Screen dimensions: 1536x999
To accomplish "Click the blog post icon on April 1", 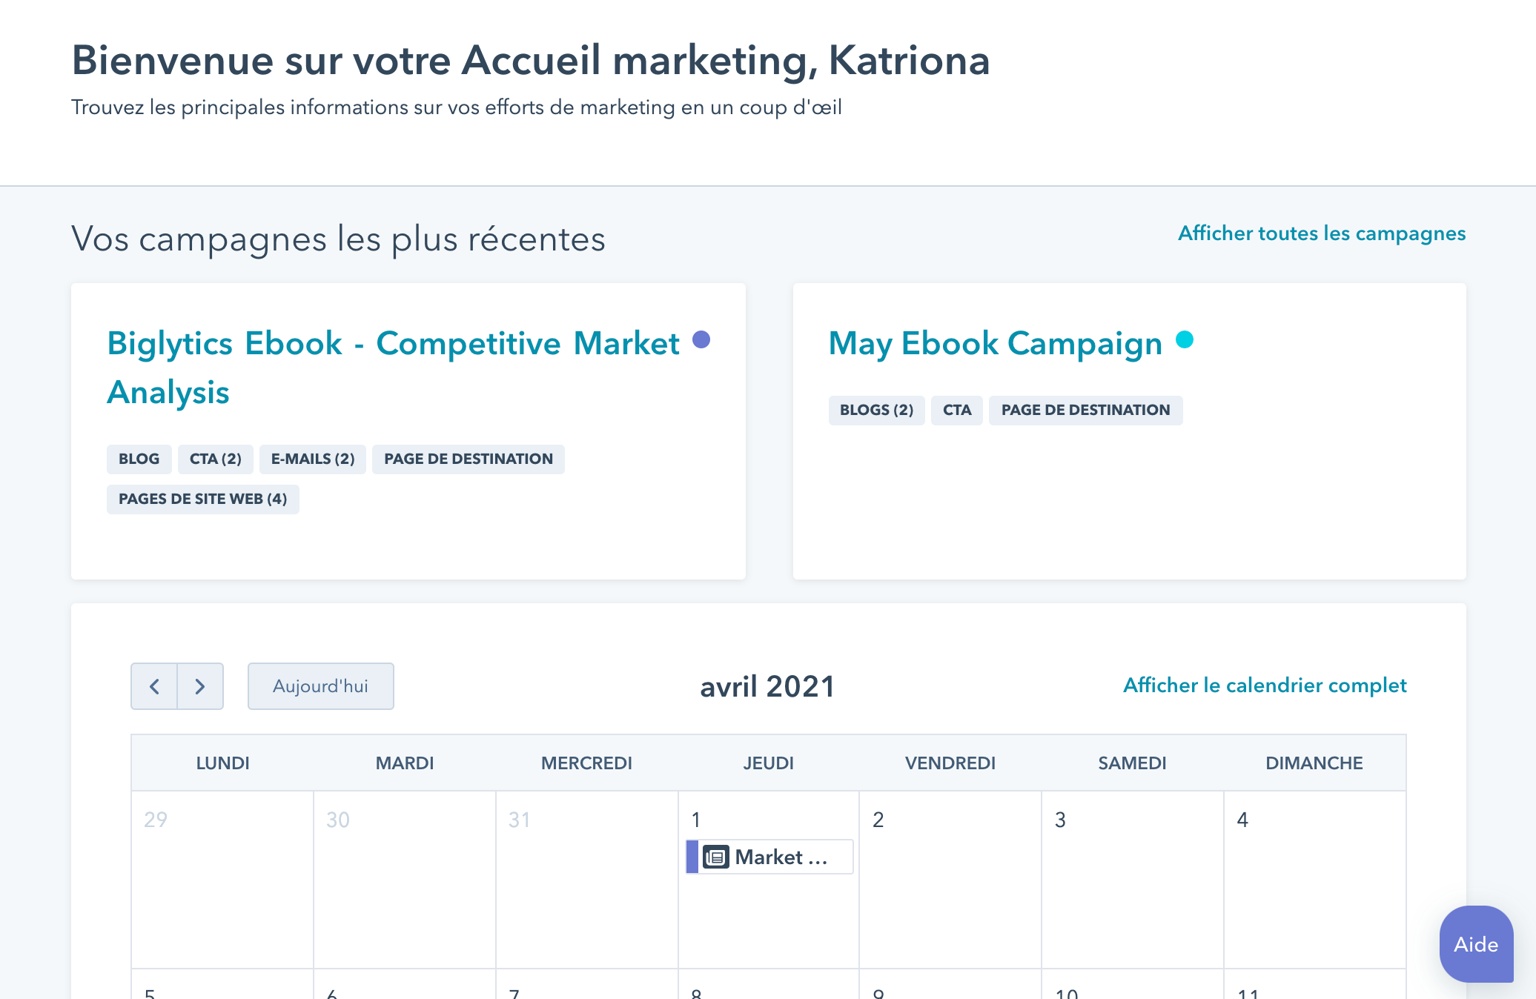I will pos(715,857).
